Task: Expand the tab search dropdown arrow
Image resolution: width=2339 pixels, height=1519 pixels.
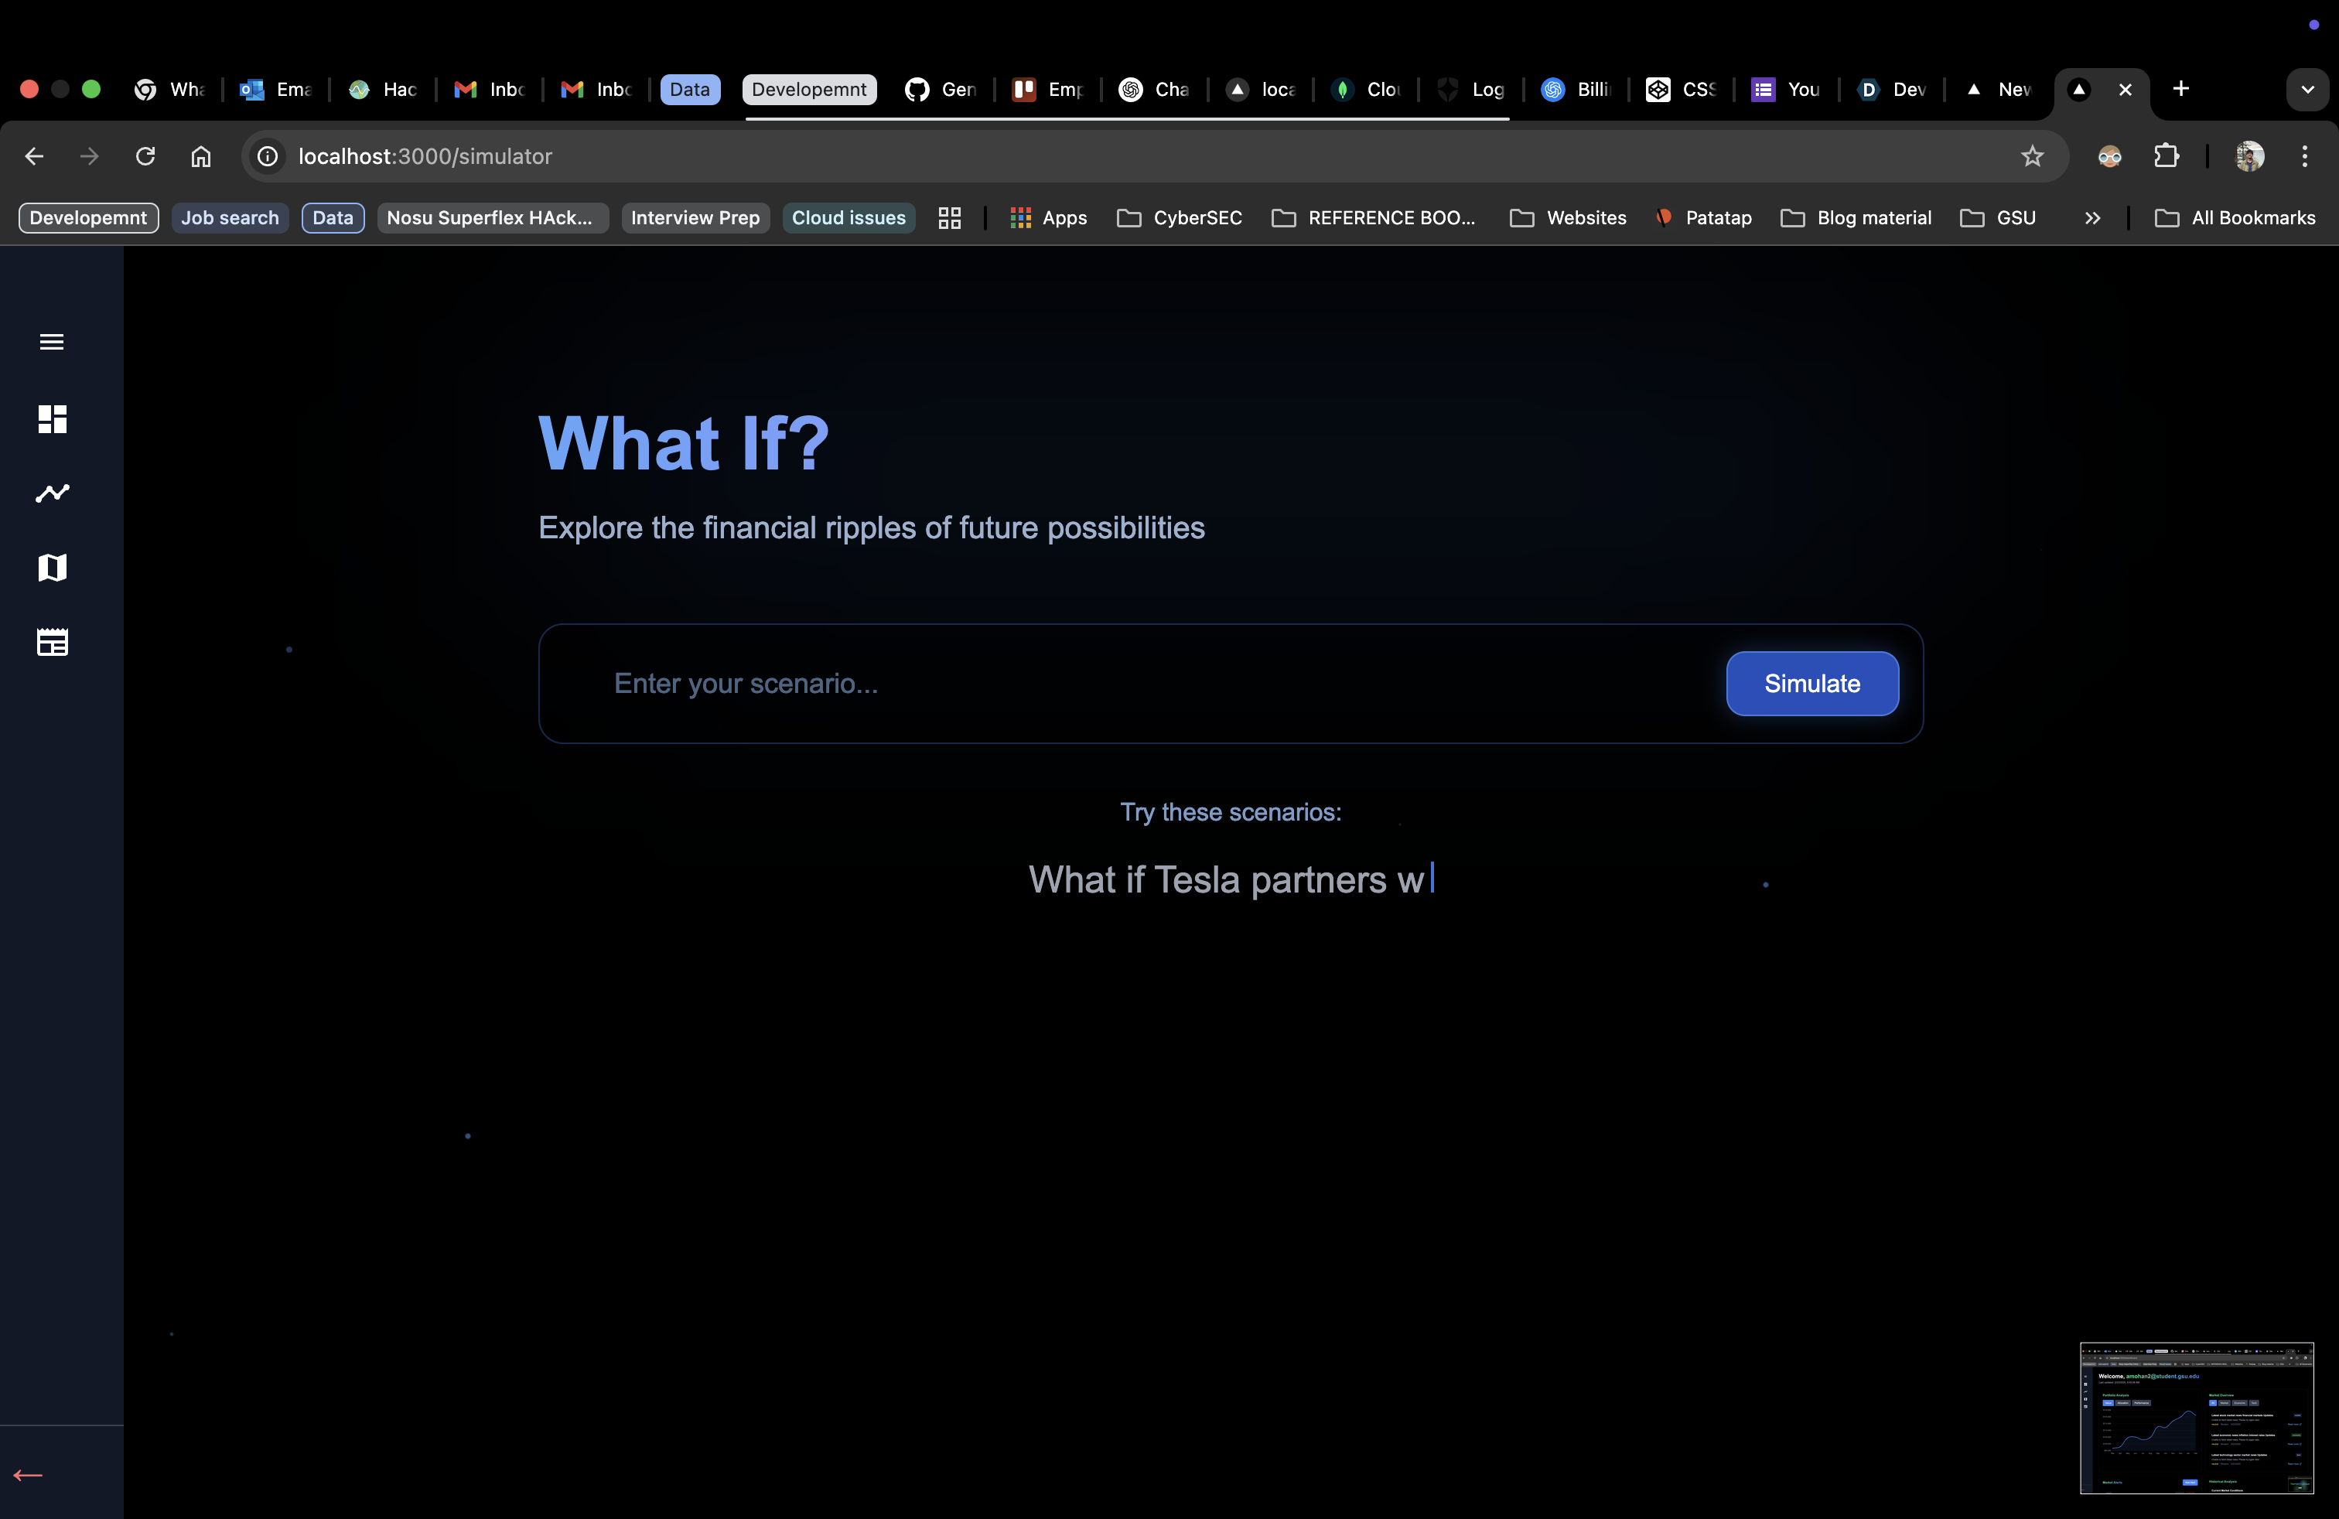Action: 2307,90
